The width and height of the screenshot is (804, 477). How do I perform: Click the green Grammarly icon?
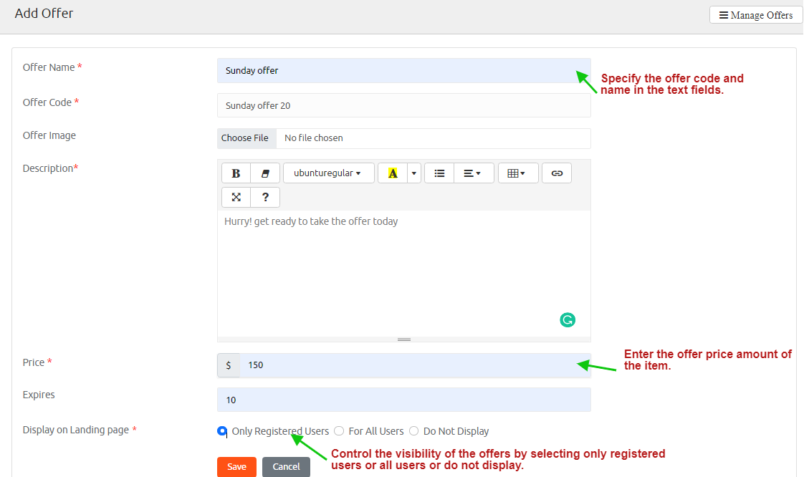(568, 320)
